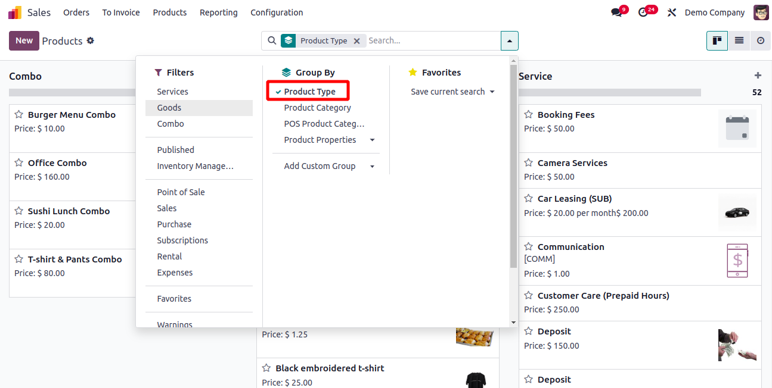Star the Booking Fees product
Image resolution: width=772 pixels, height=388 pixels.
click(x=528, y=115)
